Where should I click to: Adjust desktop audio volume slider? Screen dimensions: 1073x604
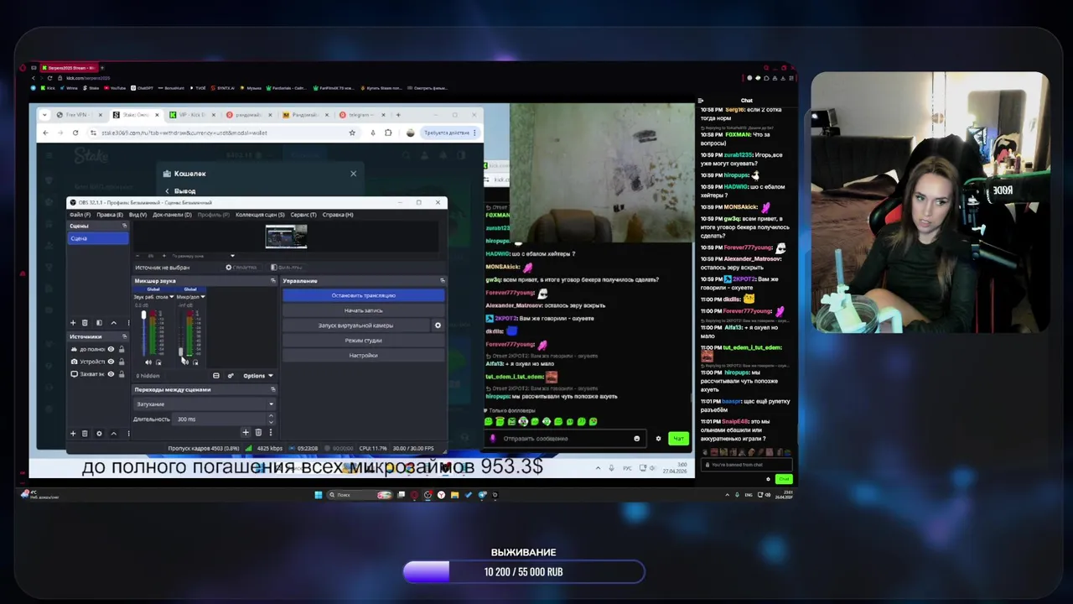click(x=143, y=333)
